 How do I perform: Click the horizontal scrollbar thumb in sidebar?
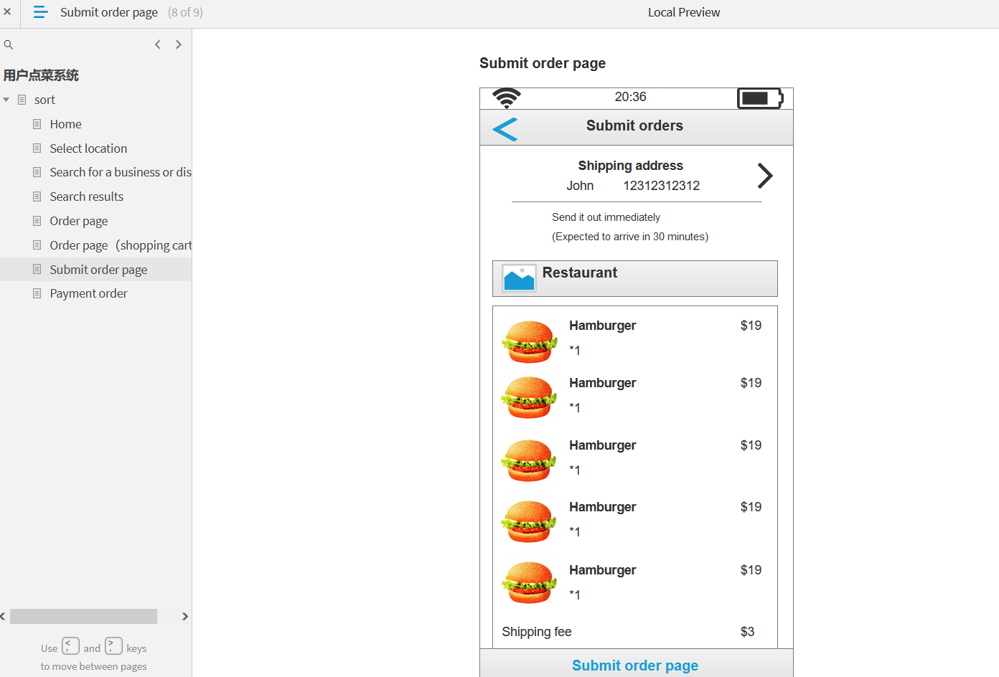83,617
